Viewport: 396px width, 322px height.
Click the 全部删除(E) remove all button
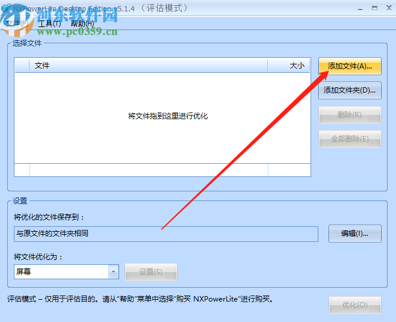(x=350, y=139)
